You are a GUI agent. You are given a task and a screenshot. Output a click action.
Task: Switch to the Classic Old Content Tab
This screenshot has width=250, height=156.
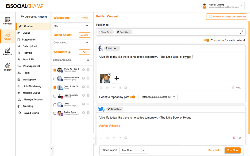pos(226,16)
